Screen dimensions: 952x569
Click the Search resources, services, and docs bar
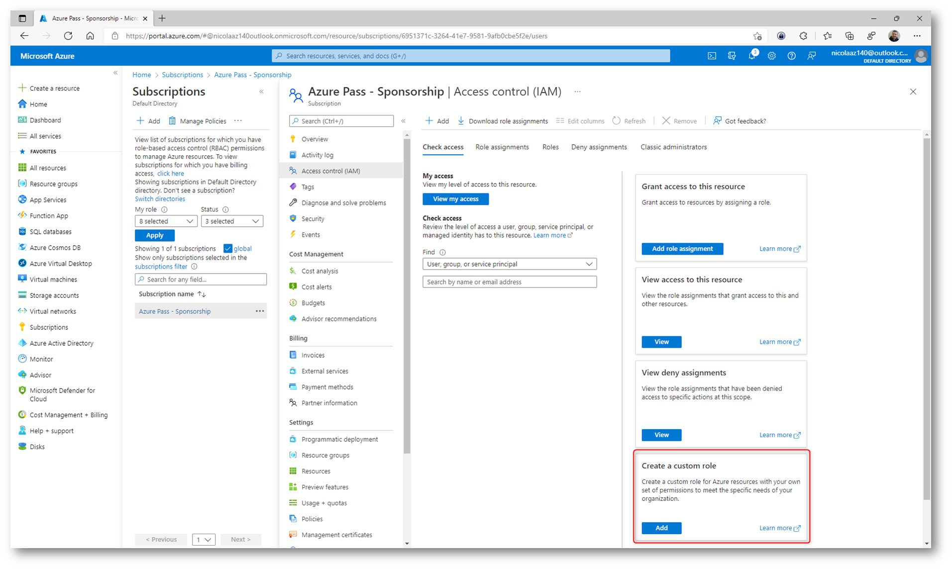pos(470,56)
